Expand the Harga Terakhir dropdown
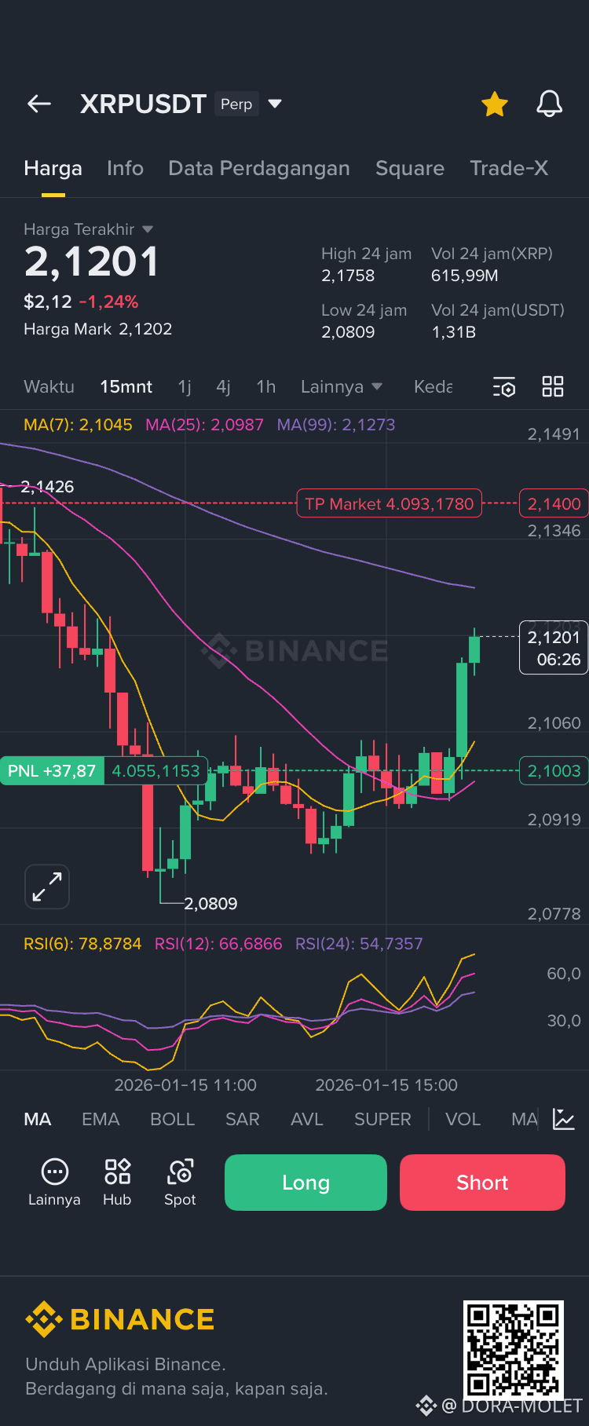 [x=148, y=229]
